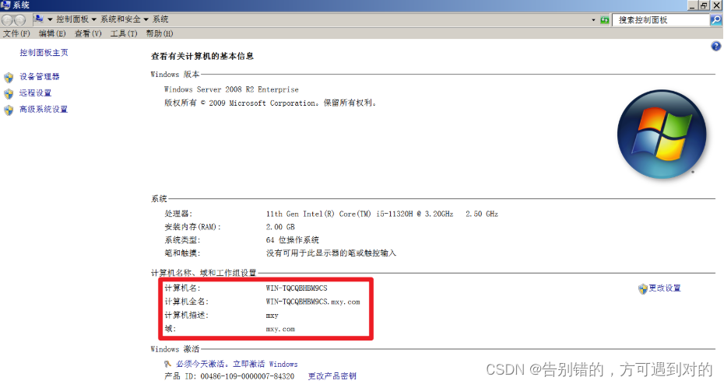Click the 11th Gen Intel processor text
Viewport: 724px width, 384px height.
pos(382,214)
